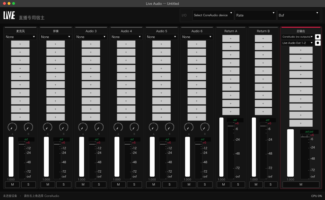Viewport: 325px width, 200px height.
Task: Click the CPU 0% status readout
Action: tap(317, 196)
